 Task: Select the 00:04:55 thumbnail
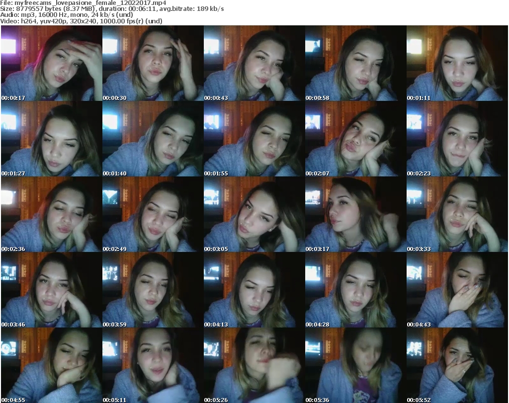[51, 365]
